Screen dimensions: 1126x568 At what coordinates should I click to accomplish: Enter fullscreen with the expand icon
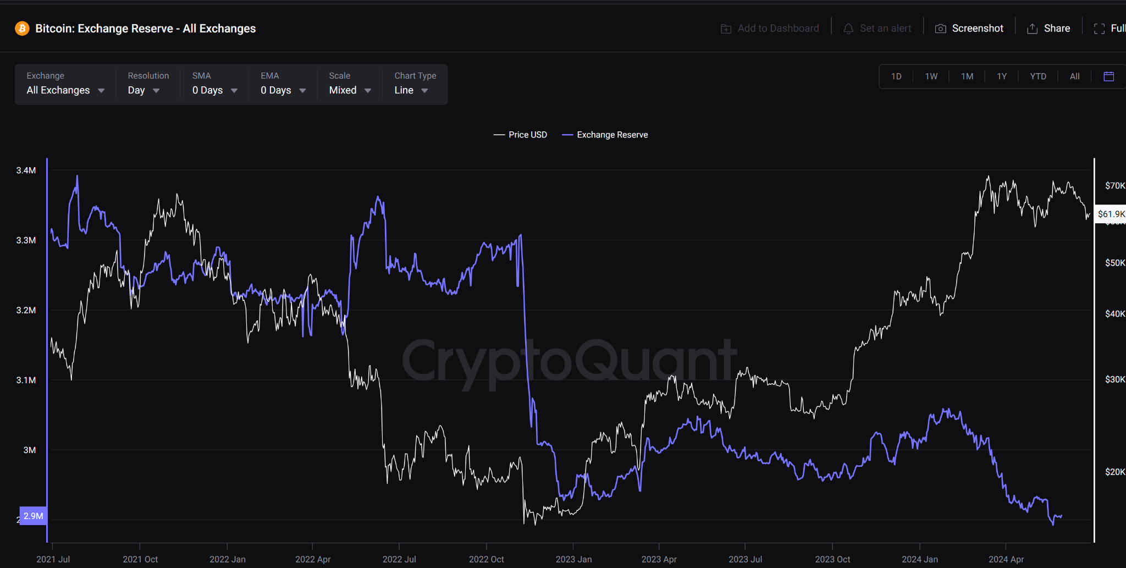pyautogui.click(x=1099, y=29)
